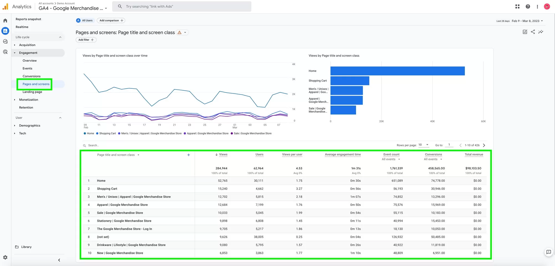Open the date range dropdown
This screenshot has width=555, height=266.
point(527,21)
